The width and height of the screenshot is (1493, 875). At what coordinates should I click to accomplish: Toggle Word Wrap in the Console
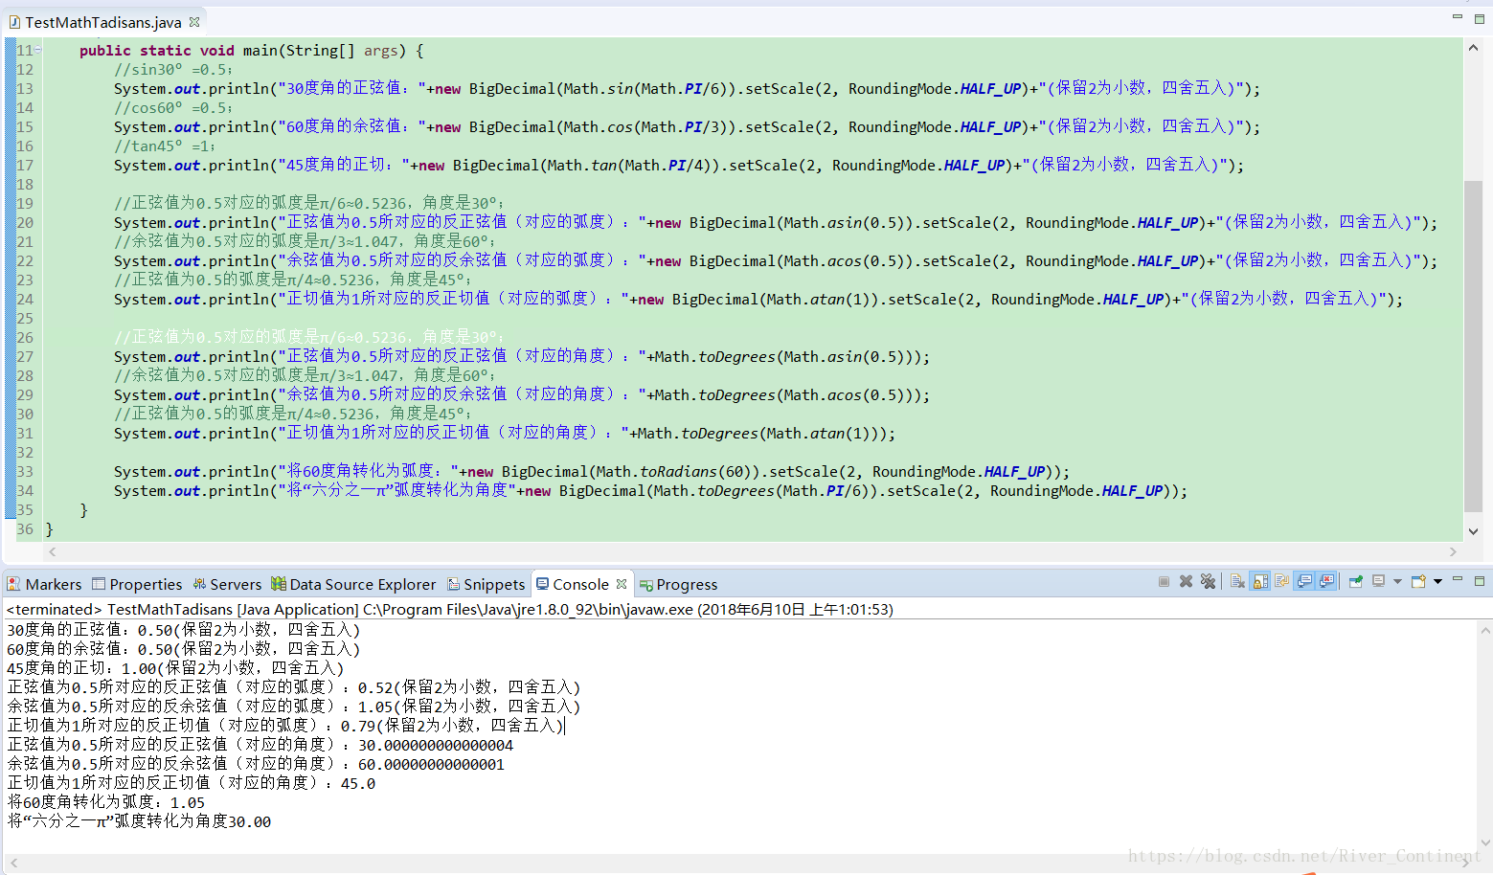point(1281,581)
